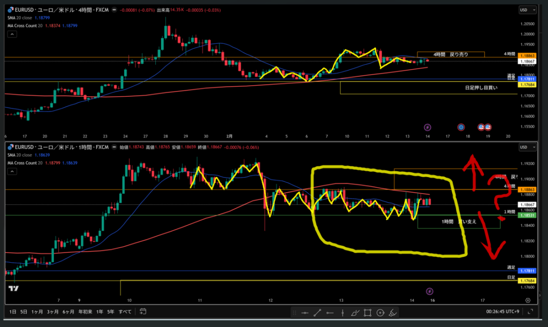Select the rectangle shape tool
The width and height of the screenshot is (548, 327).
[368, 312]
